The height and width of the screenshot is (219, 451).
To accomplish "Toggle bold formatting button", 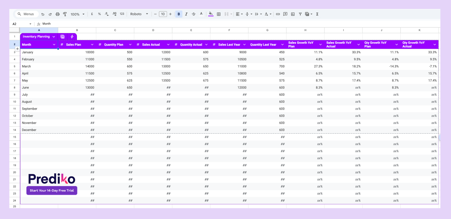I will pos(179,14).
